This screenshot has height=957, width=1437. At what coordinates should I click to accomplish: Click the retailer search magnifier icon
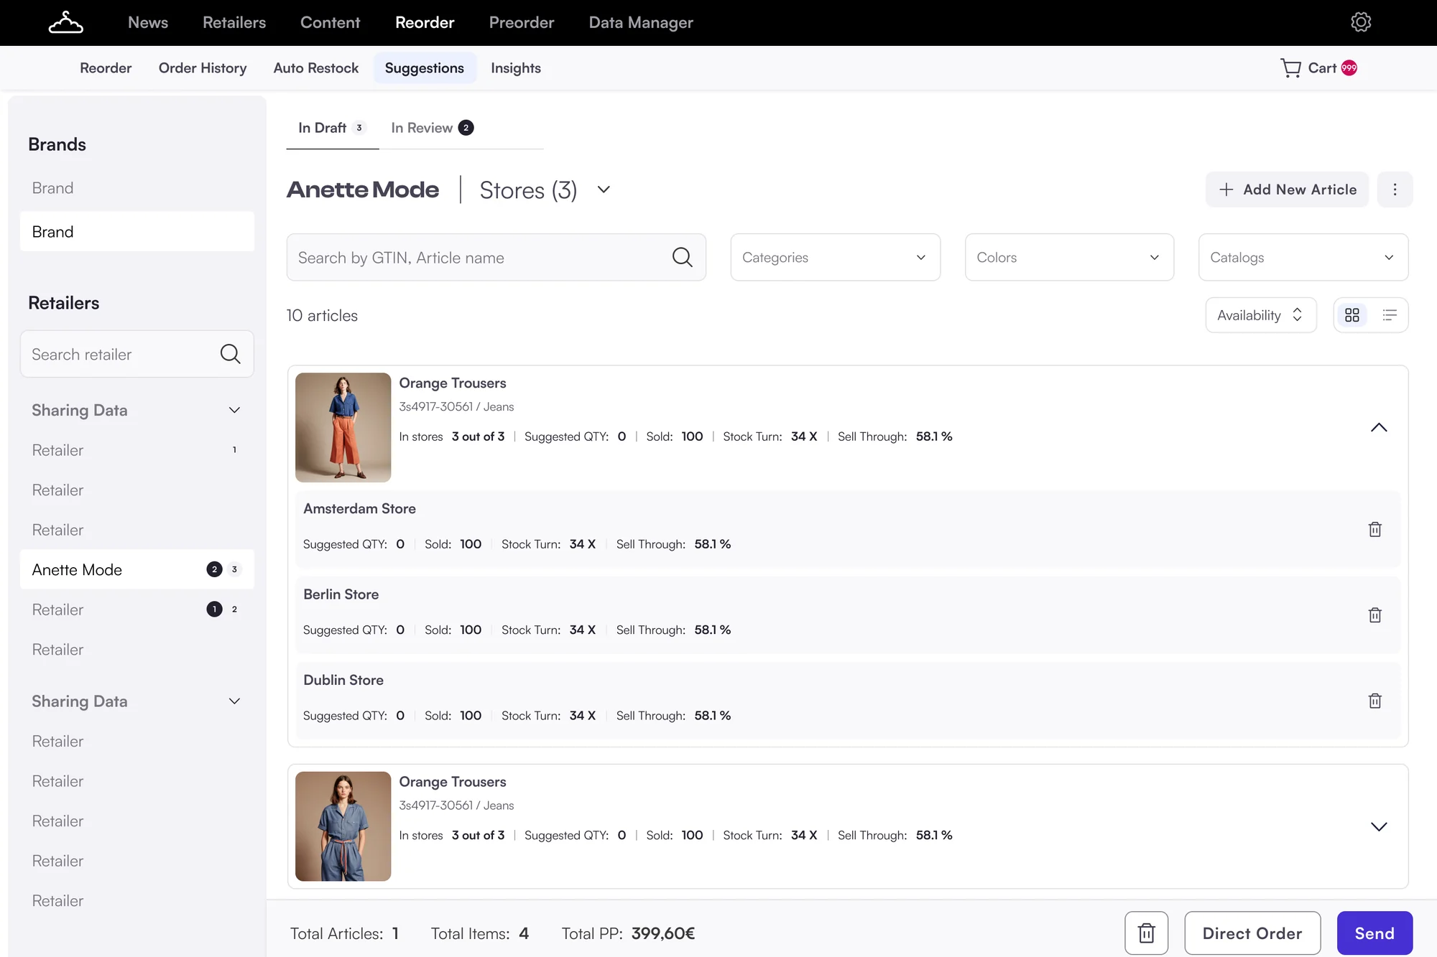[230, 354]
